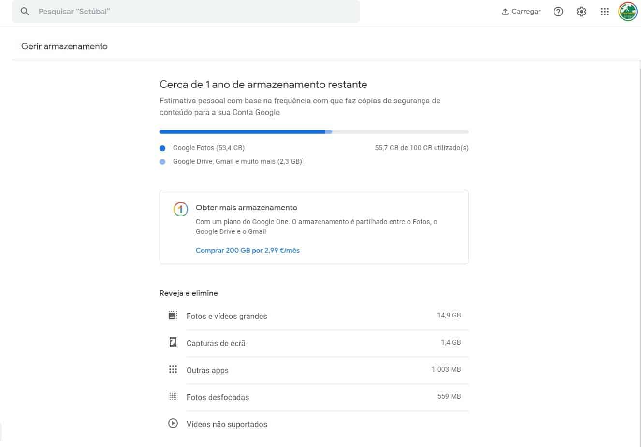Click the unsupported videos play icon
The width and height of the screenshot is (641, 447).
(x=173, y=423)
